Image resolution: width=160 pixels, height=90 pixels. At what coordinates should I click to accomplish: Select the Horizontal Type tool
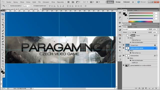click(x=3, y=55)
